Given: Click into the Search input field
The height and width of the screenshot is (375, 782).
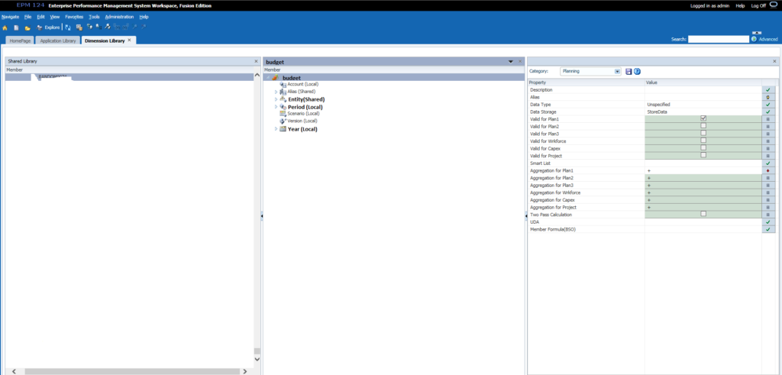Looking at the screenshot, I should tap(718, 39).
